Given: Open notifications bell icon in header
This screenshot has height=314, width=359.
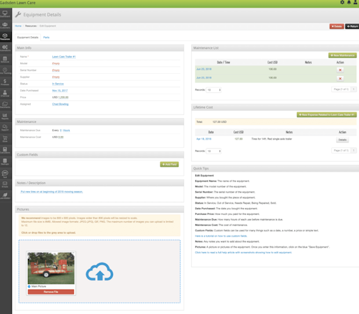Looking at the screenshot, I should click(x=349, y=2).
